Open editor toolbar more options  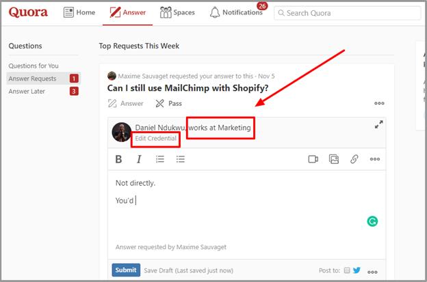375,159
